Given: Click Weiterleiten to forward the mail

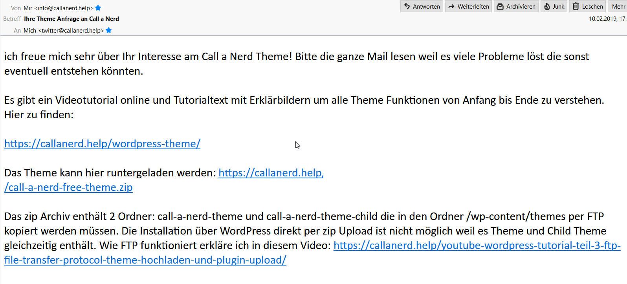Looking at the screenshot, I should pyautogui.click(x=468, y=6).
